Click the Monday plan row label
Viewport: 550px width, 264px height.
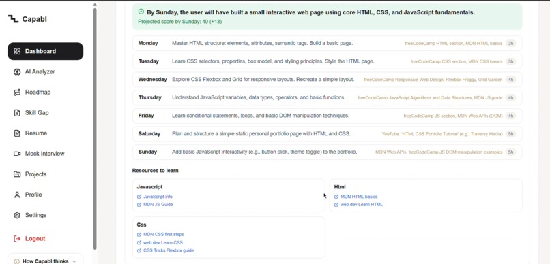(148, 44)
